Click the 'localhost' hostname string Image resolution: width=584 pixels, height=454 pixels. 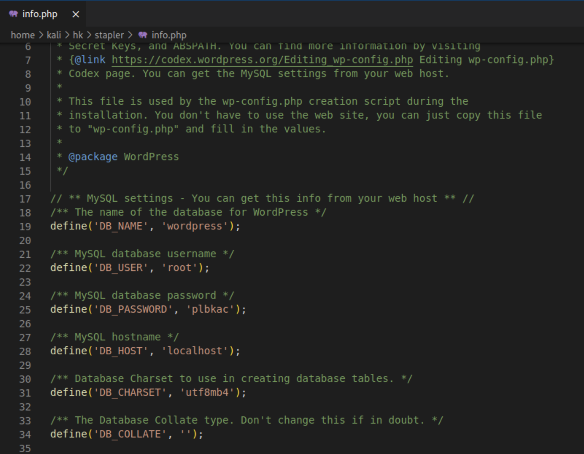coord(195,351)
